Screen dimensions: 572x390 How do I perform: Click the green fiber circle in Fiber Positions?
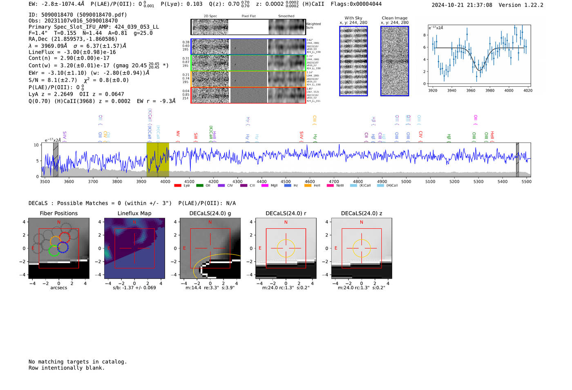pos(54,250)
